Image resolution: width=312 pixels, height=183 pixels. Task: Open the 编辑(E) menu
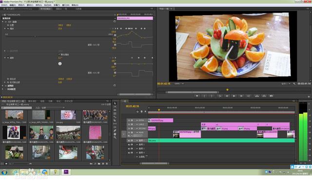click(x=12, y=5)
